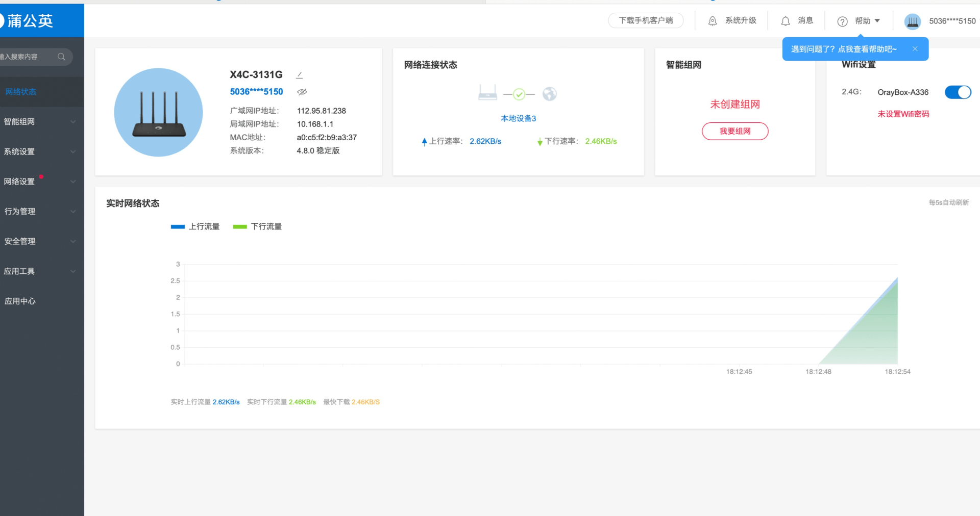Expand the 智能组网 sidebar menu
980x516 pixels.
click(x=41, y=122)
